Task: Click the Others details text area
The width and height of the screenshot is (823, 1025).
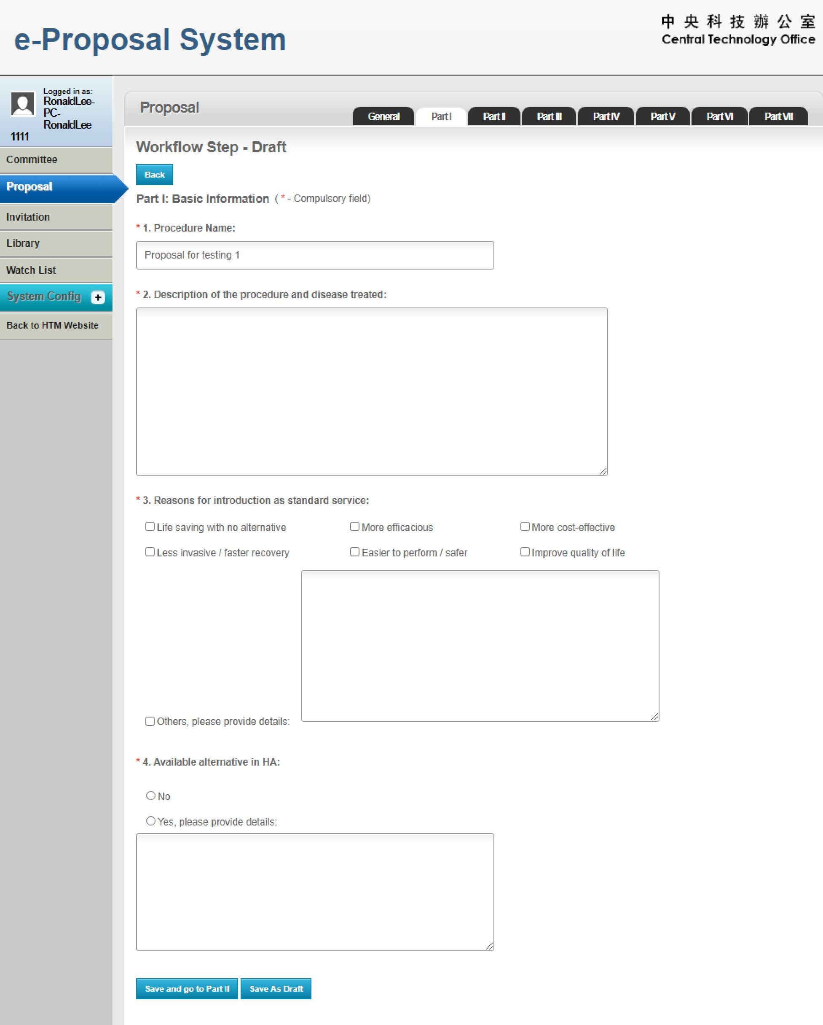Action: [480, 646]
